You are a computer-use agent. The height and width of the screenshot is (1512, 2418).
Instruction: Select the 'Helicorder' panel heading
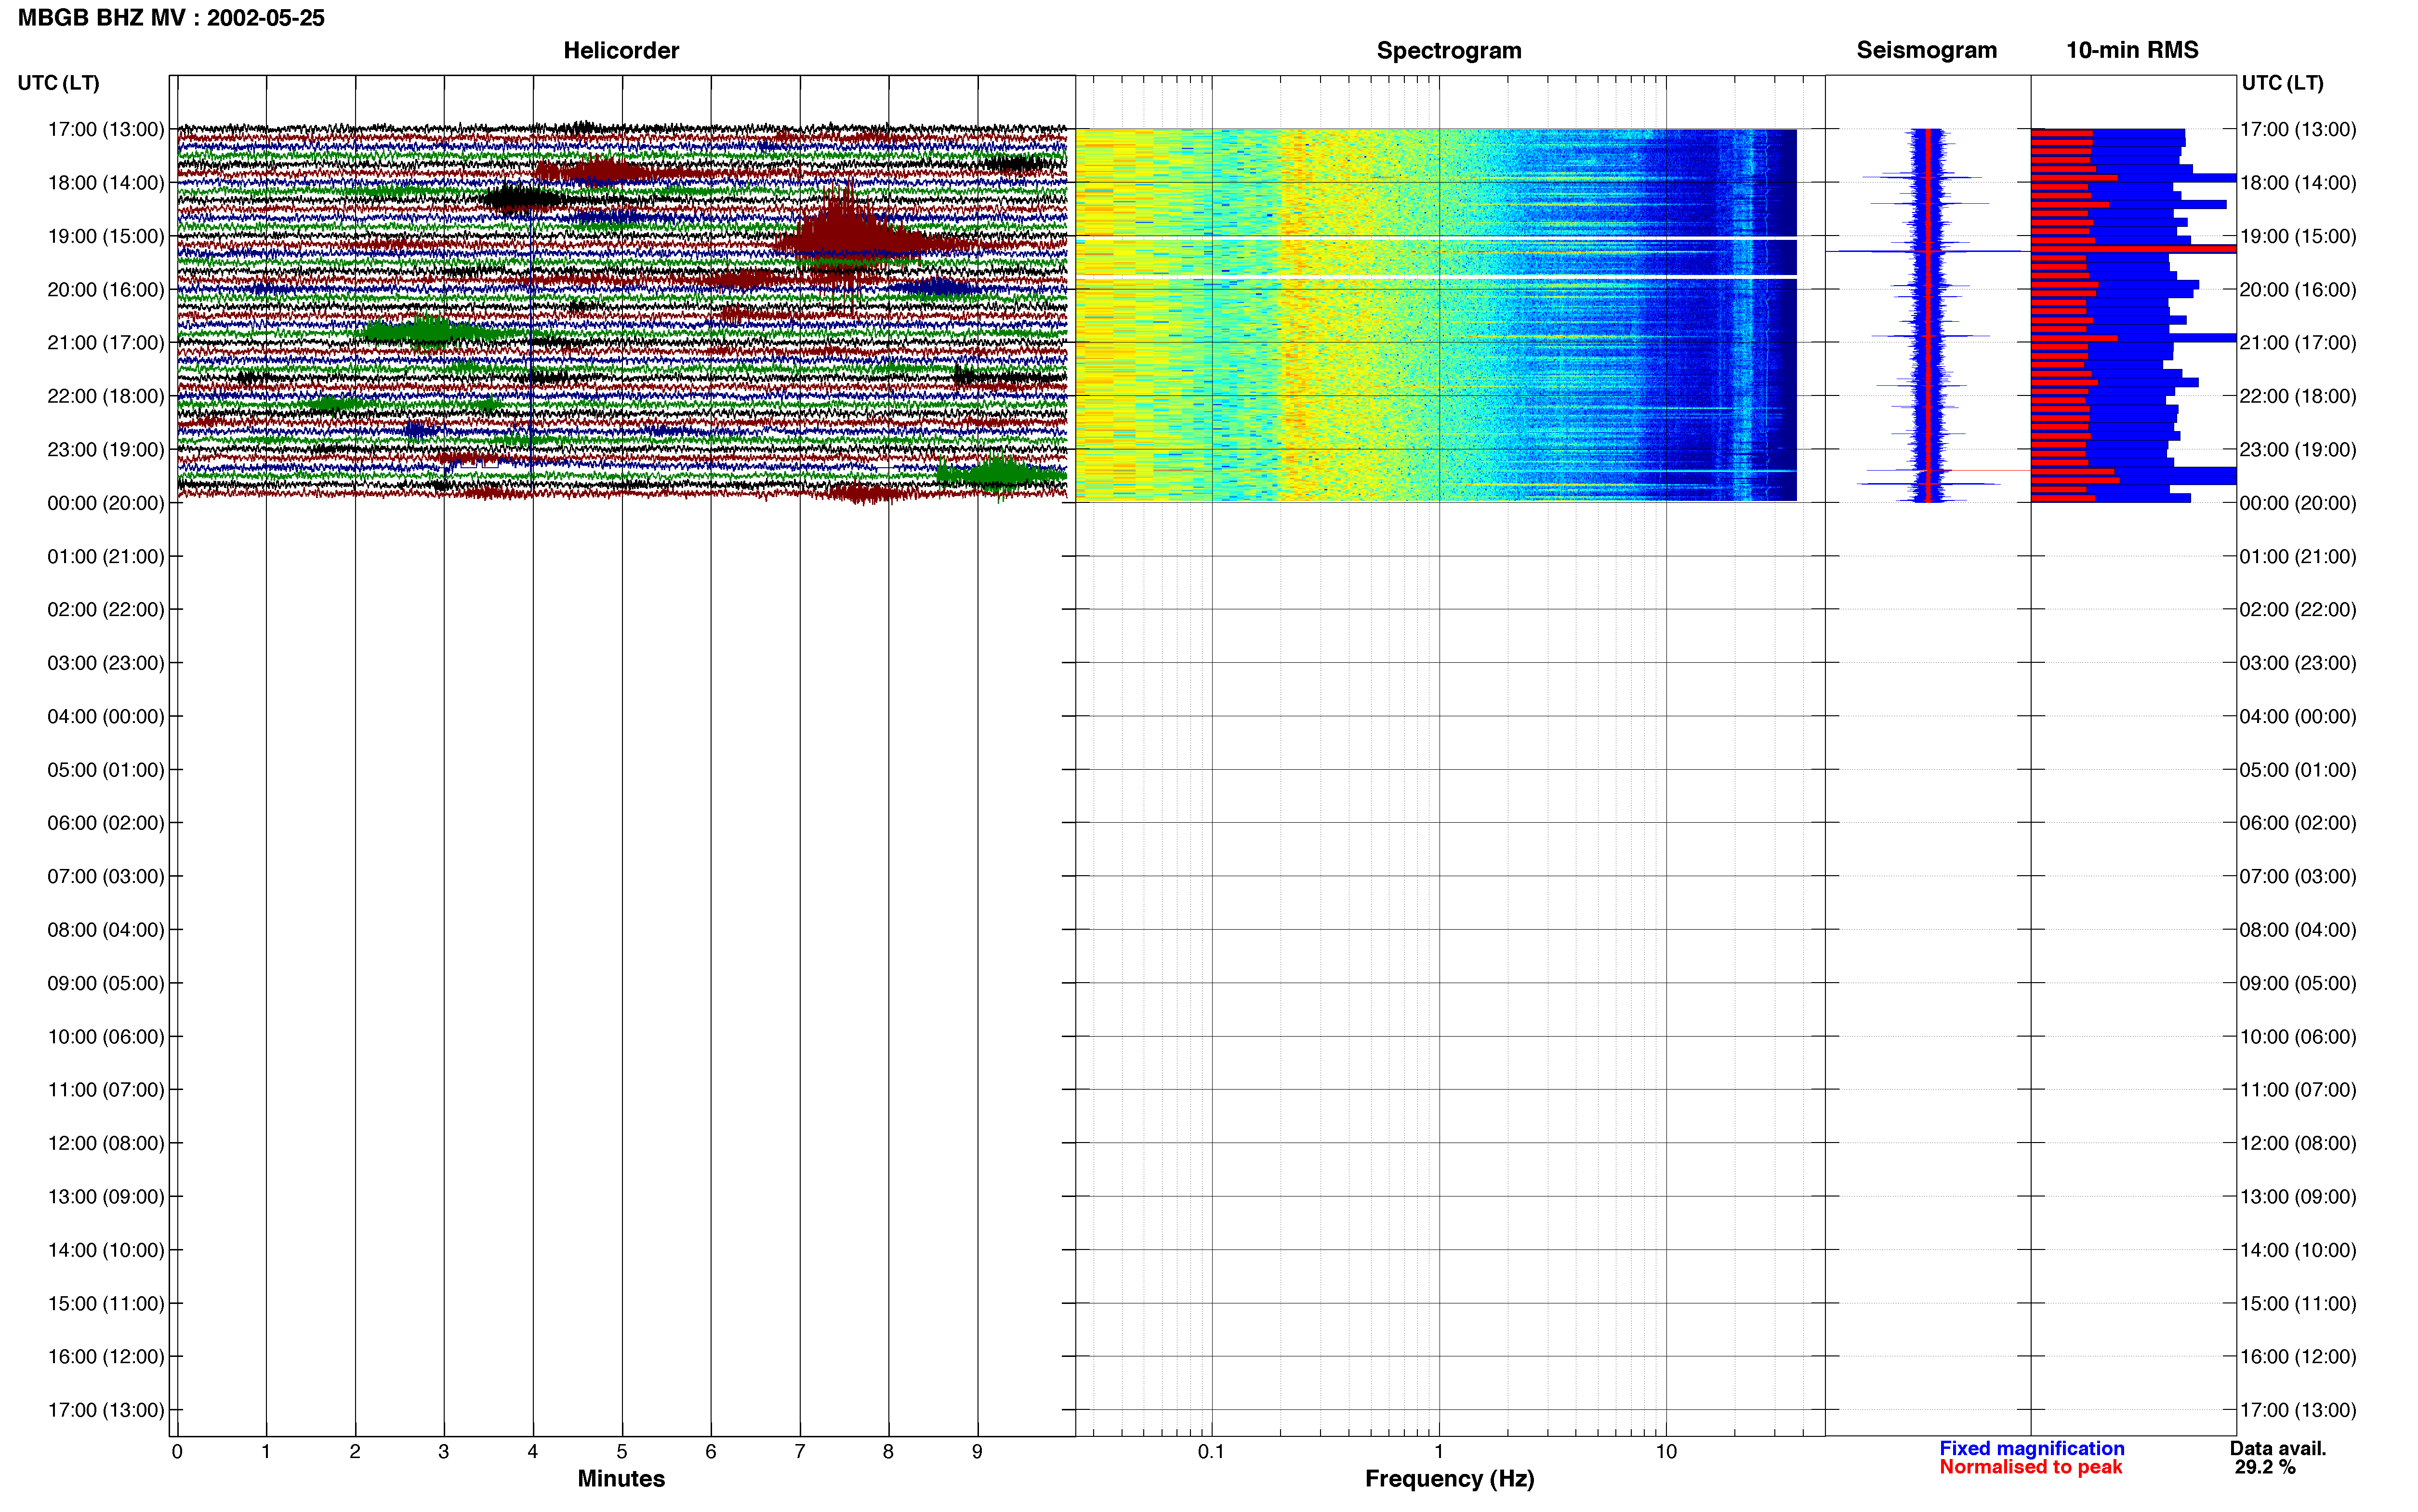click(x=621, y=50)
